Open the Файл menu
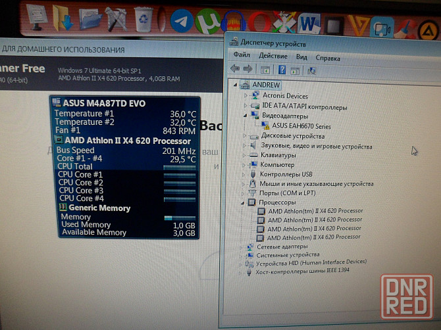The width and height of the screenshot is (441, 330). click(242, 55)
